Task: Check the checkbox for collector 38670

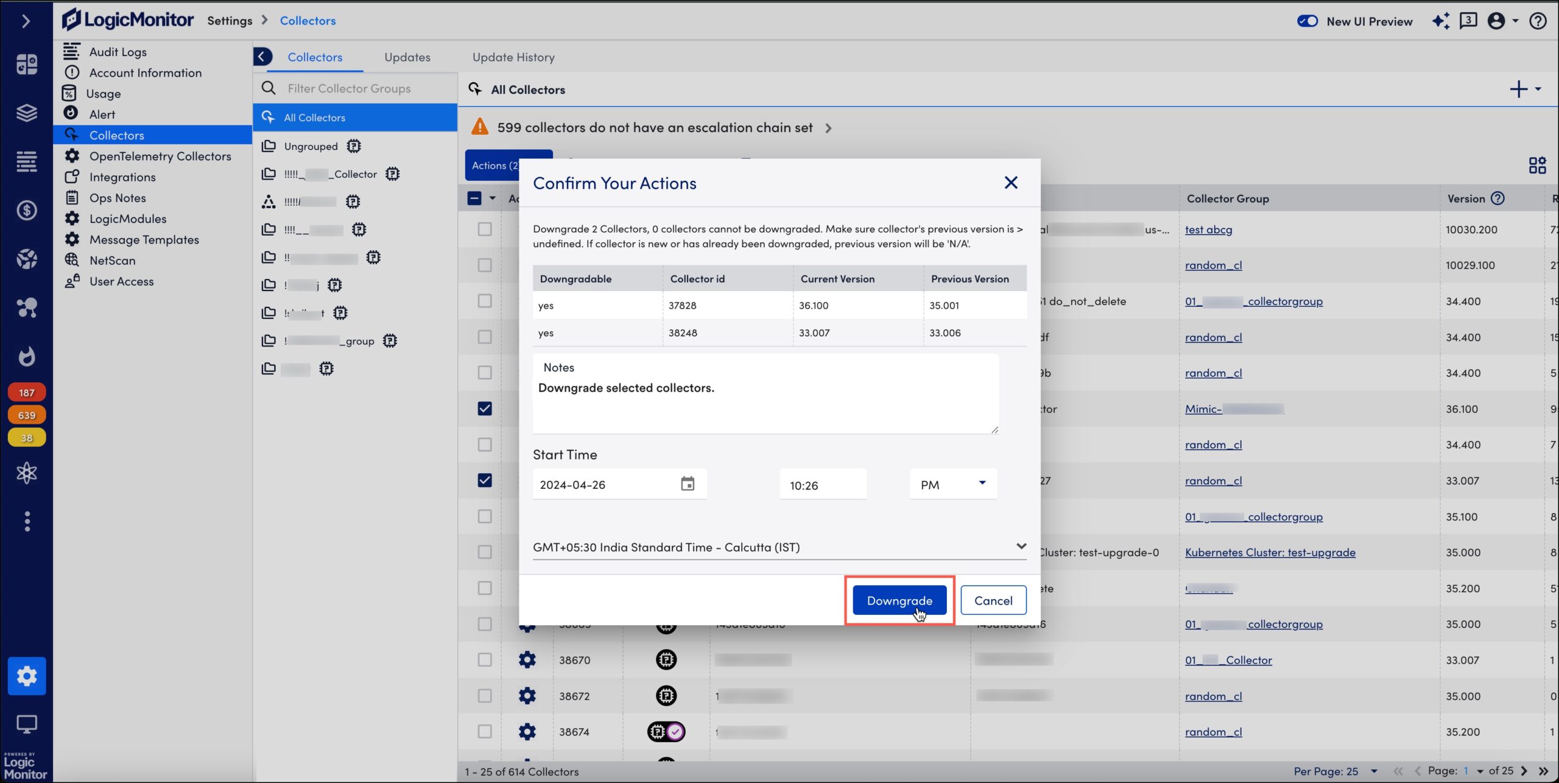Action: click(x=485, y=659)
